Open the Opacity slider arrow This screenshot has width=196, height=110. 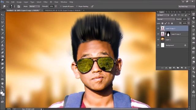pos(189,19)
